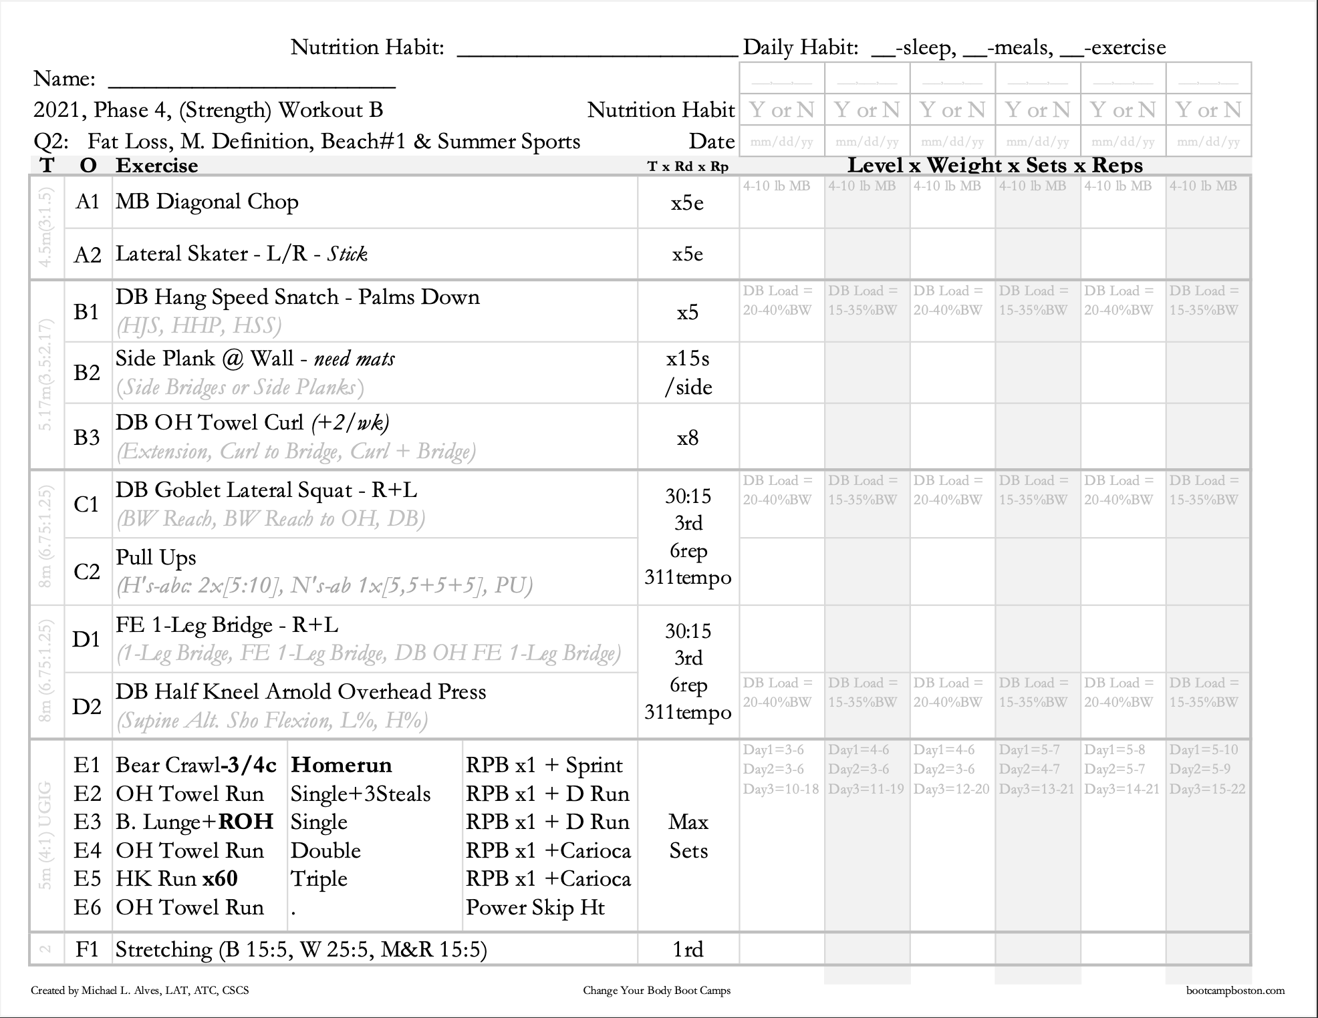Click the last Y or N cell
This screenshot has width=1318, height=1018.
tap(1208, 110)
